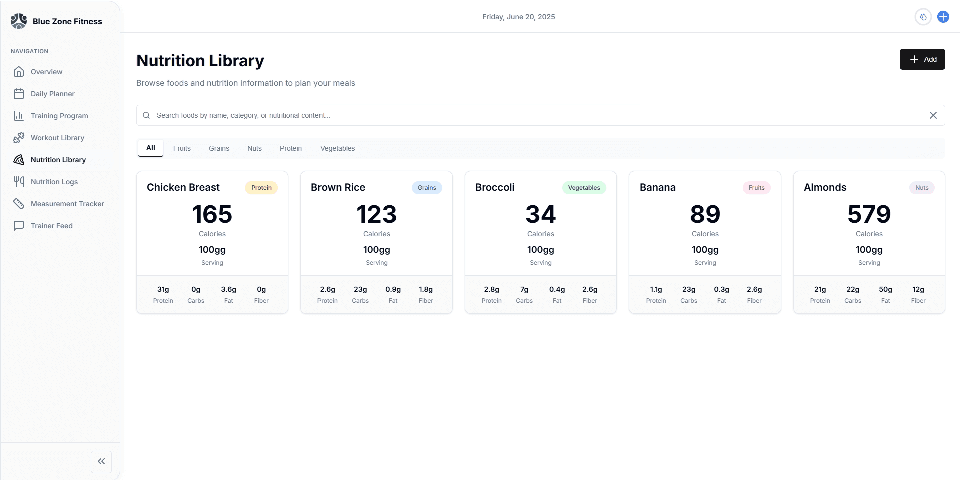960x480 pixels.
Task: Click the blue circular plus icon
Action: click(x=943, y=17)
